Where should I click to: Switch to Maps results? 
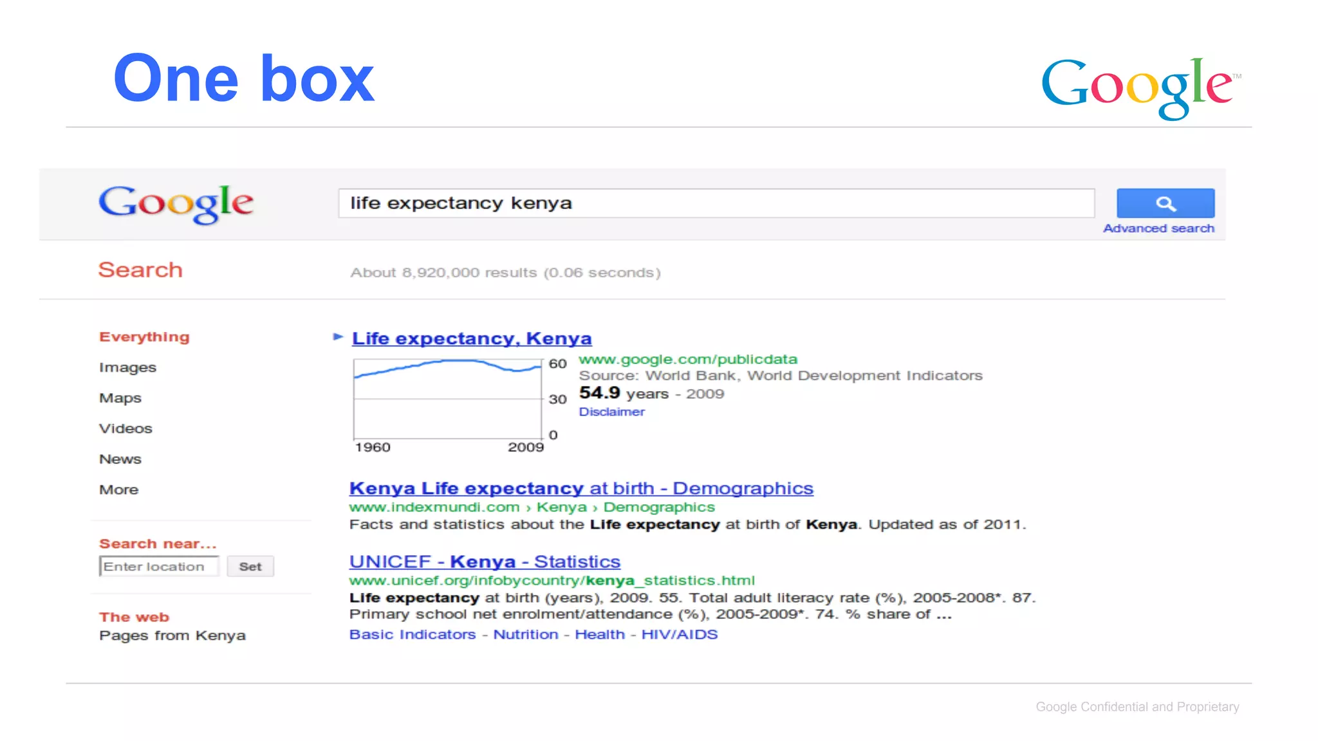[120, 398]
